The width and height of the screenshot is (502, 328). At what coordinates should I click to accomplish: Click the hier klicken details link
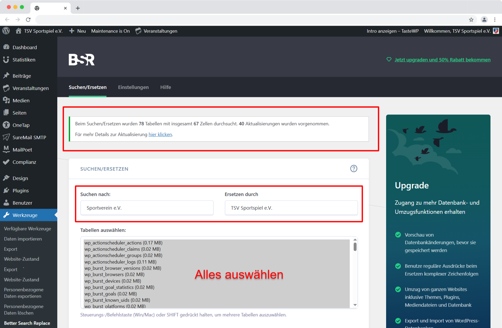tap(160, 134)
